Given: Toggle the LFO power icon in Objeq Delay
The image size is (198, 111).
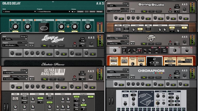Looking at the screenshot, I should click(10, 20).
